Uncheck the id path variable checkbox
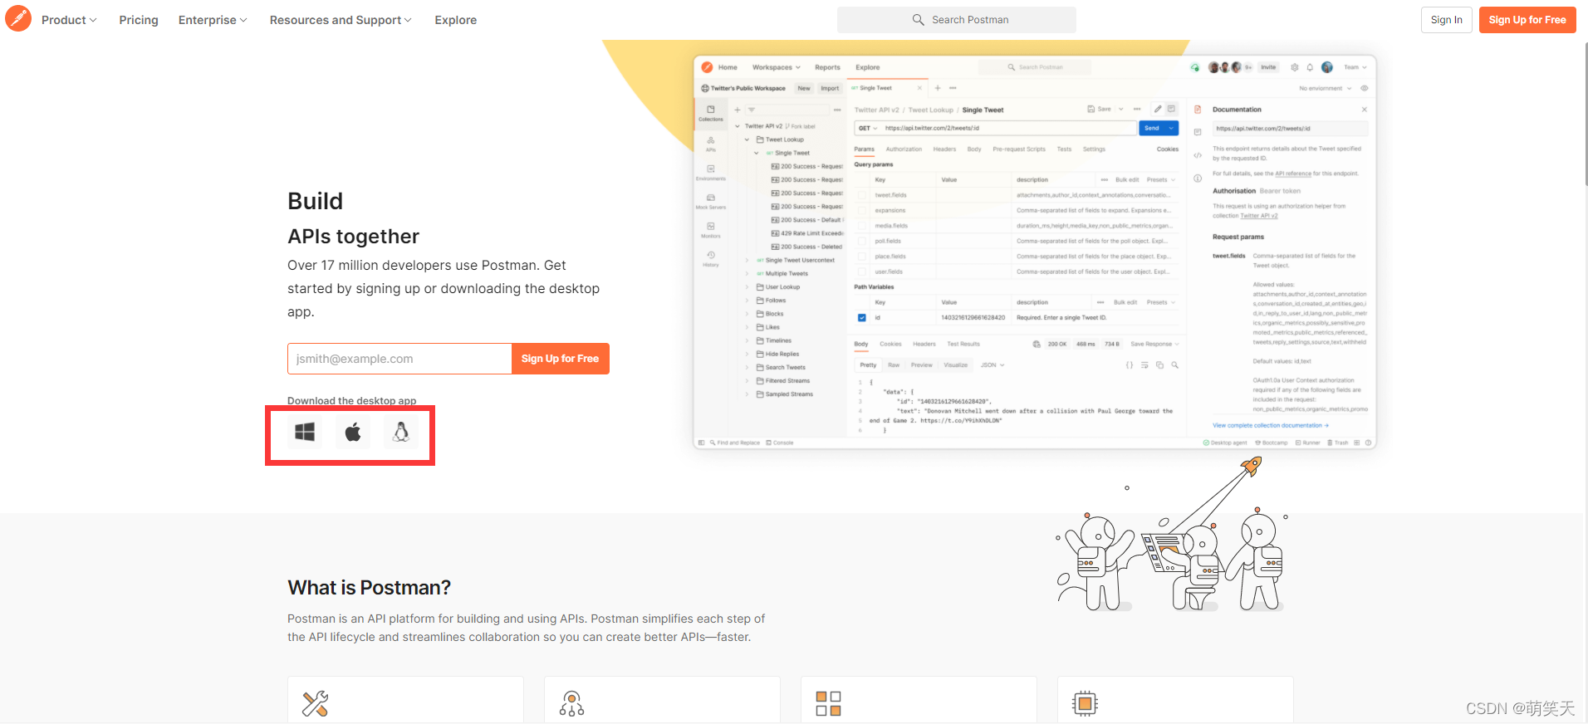1588x724 pixels. [862, 318]
